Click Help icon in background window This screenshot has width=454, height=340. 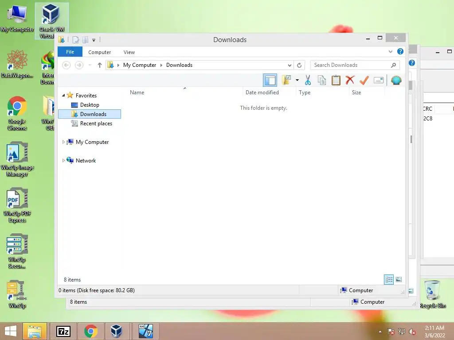[x=412, y=63]
